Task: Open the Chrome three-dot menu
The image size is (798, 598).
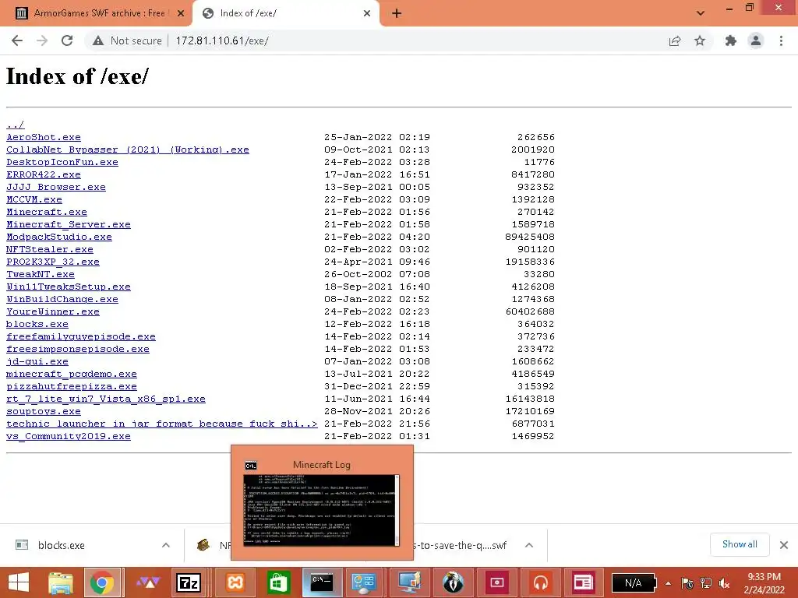Action: click(781, 40)
